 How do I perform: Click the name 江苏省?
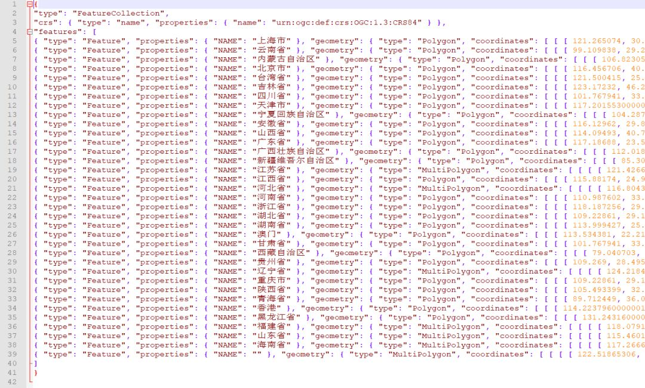pyautogui.click(x=271, y=170)
